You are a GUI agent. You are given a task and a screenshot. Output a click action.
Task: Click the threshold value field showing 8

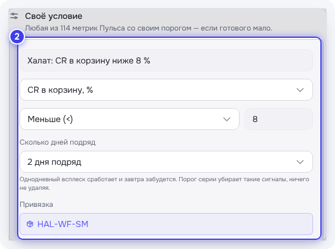pyautogui.click(x=279, y=119)
